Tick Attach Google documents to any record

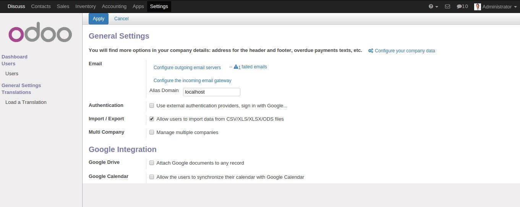[152, 163]
